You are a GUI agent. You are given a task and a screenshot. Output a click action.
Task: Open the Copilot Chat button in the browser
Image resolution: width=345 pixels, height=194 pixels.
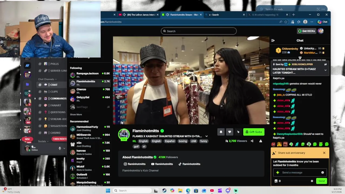click(322, 22)
